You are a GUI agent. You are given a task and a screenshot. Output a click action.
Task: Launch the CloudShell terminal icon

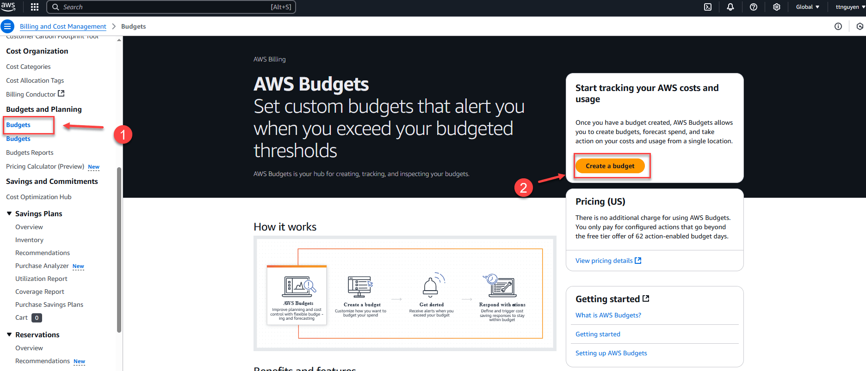point(708,7)
